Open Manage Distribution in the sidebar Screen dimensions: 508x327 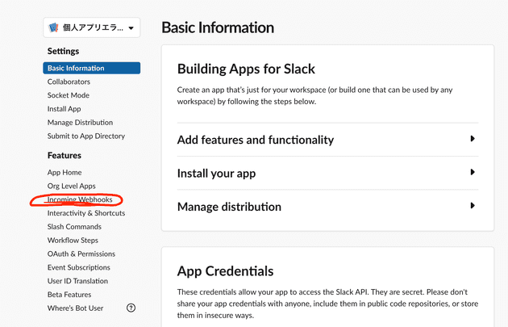tap(80, 123)
